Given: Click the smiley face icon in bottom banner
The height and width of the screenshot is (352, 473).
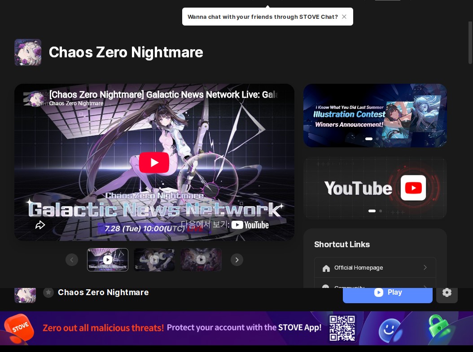Looking at the screenshot, I should 390,331.
